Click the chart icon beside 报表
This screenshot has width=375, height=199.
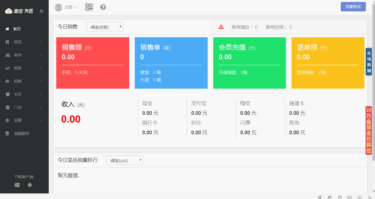[8, 68]
